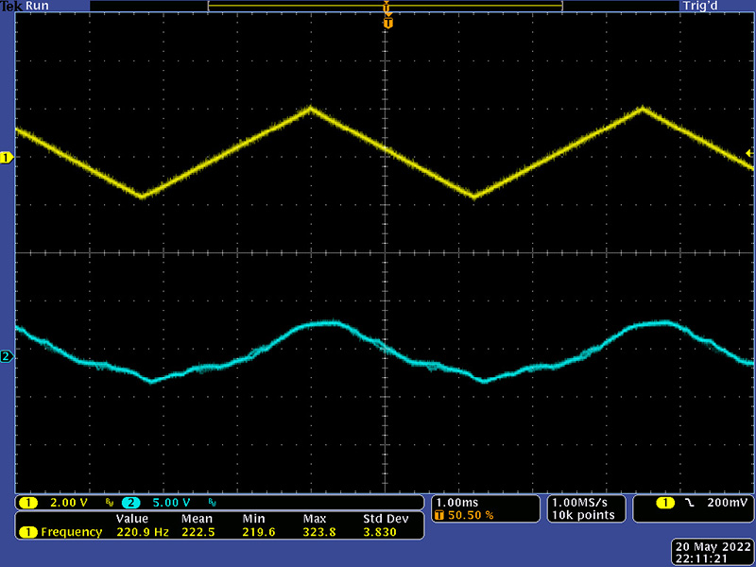Click the channel 1 ground marker
Viewport: 756px width, 567px height.
(7, 158)
